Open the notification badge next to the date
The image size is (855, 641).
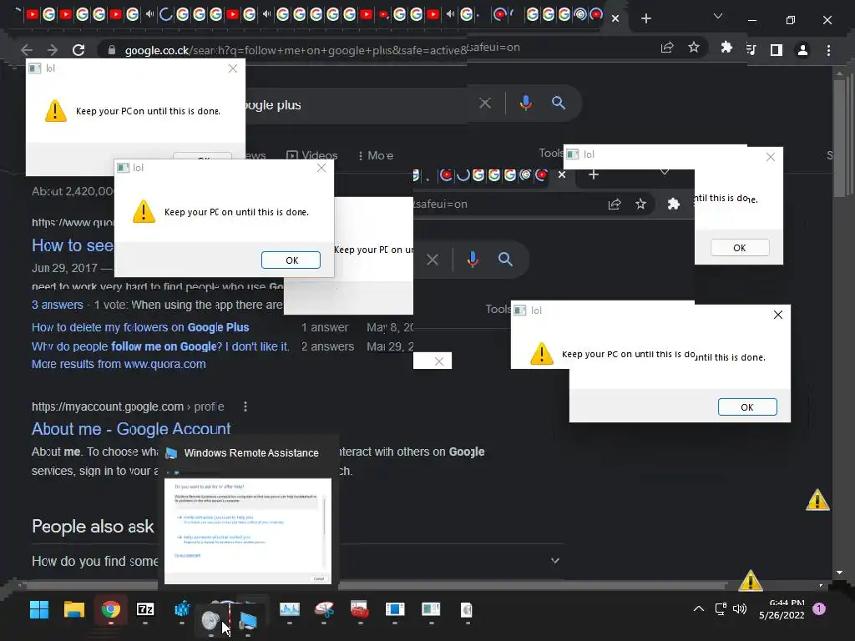tap(819, 608)
